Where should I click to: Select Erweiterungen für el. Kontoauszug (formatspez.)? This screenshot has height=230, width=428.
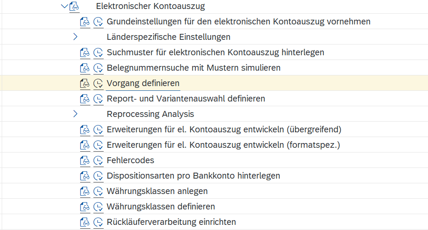(223, 145)
